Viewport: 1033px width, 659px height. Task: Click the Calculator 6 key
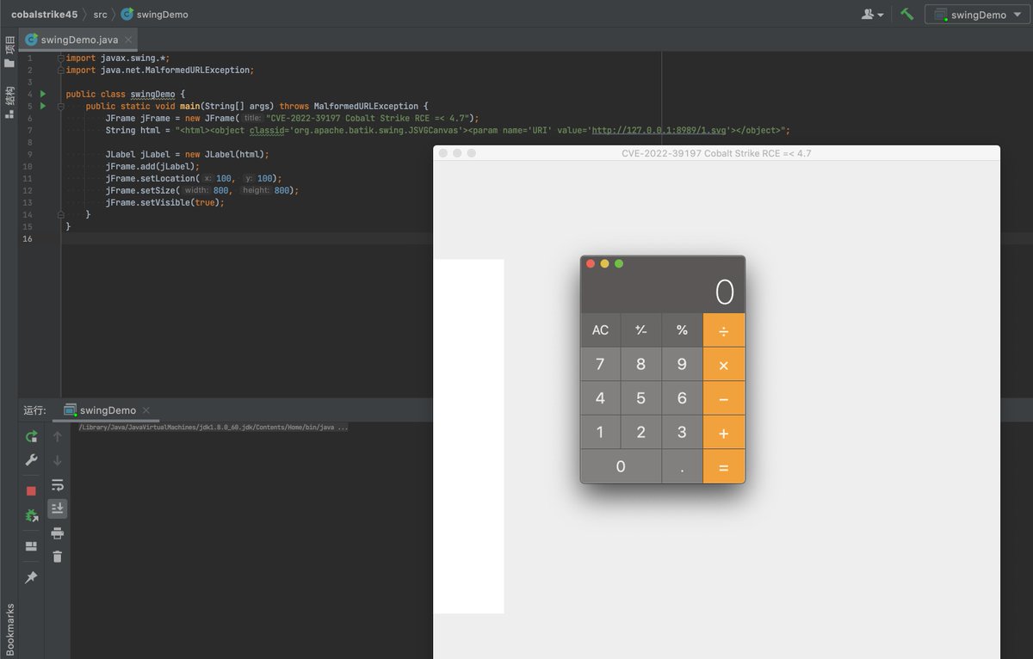(x=682, y=398)
